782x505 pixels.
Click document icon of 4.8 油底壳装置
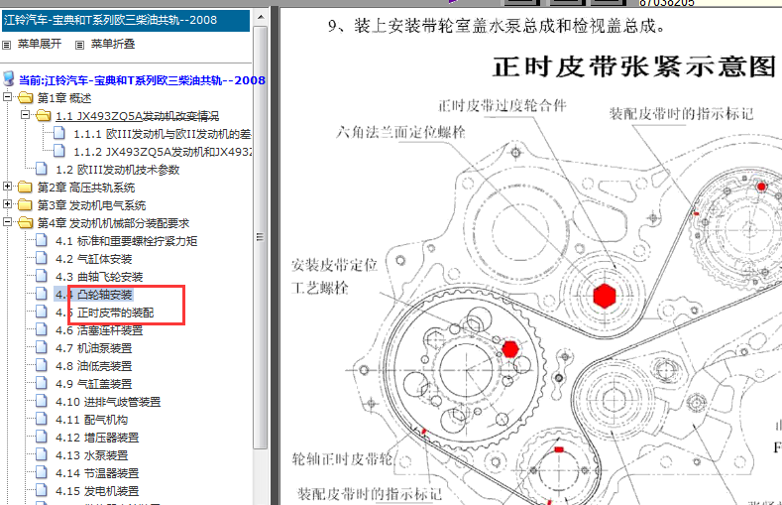click(x=42, y=365)
